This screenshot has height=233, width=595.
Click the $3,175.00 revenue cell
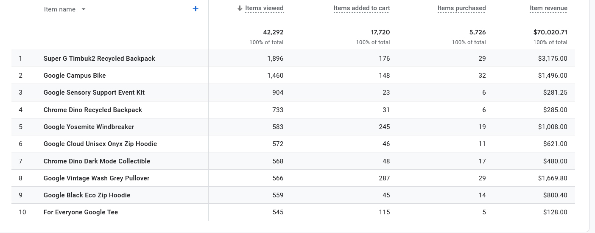pos(552,59)
